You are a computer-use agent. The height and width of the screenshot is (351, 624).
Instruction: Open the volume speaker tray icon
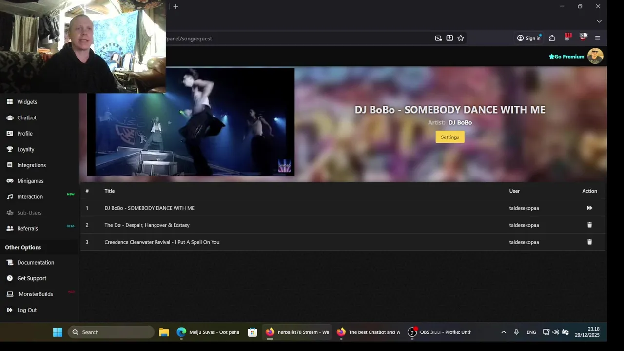pyautogui.click(x=556, y=332)
